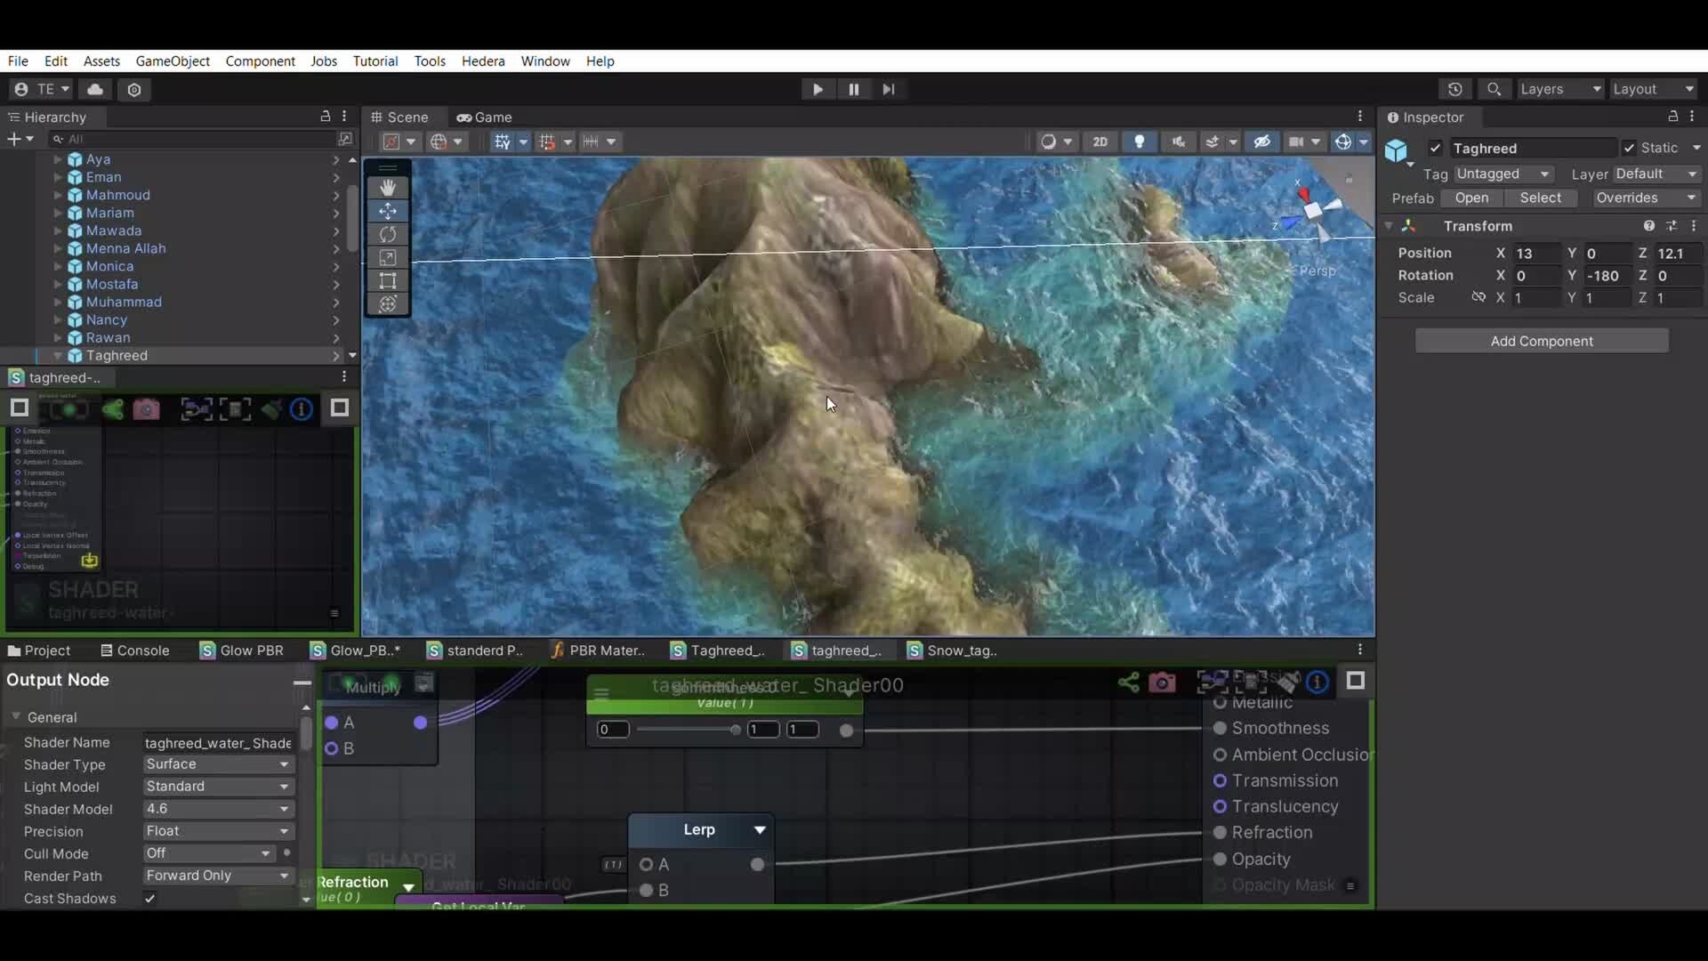
Task: Click Step frame button
Action: (888, 89)
